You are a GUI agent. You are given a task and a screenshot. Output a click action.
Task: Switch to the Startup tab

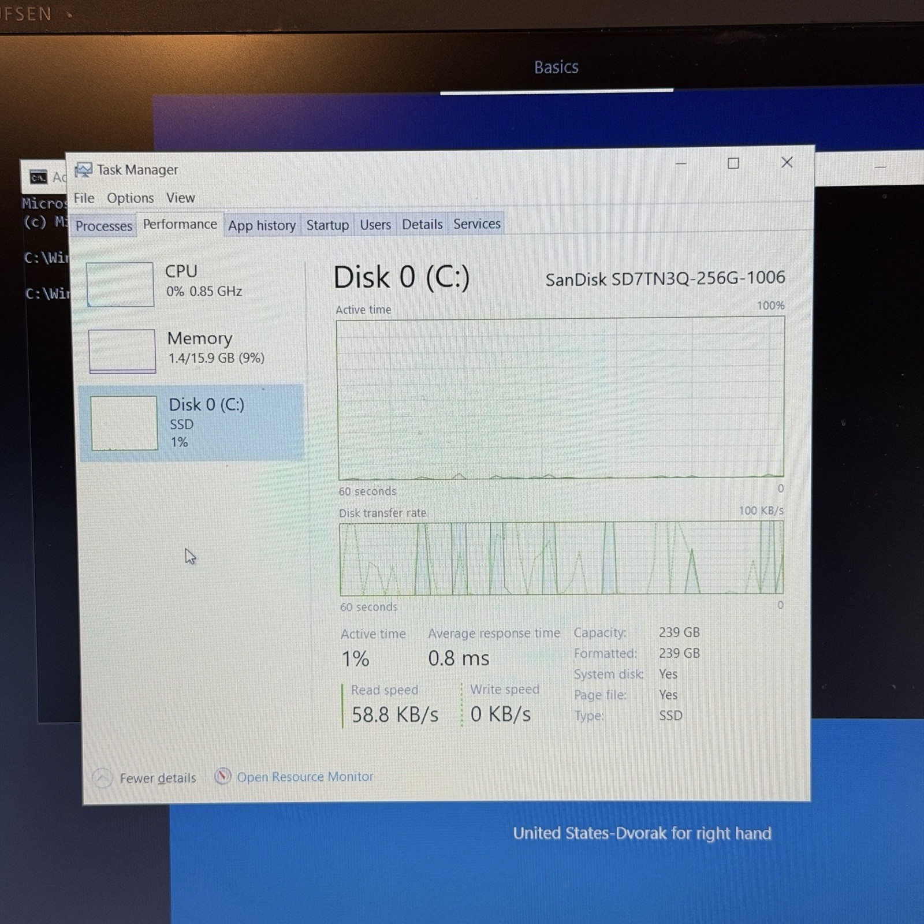(327, 225)
